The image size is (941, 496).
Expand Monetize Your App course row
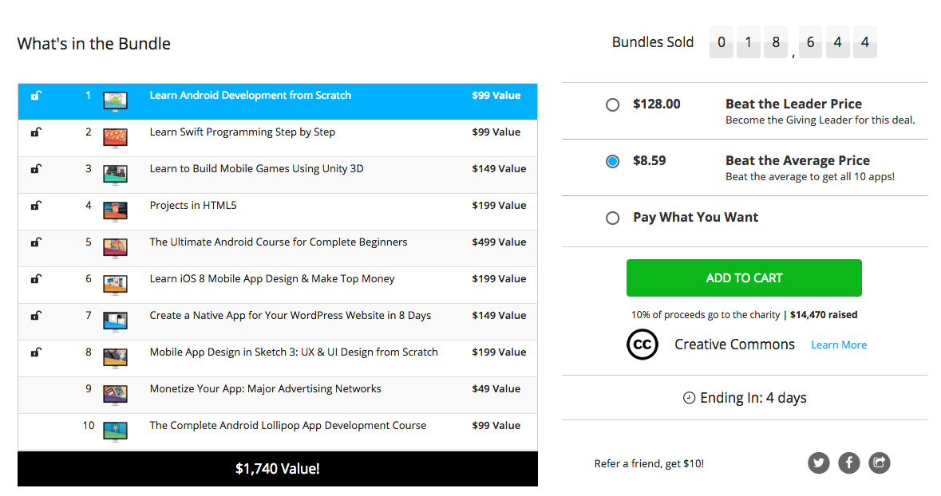click(x=265, y=389)
